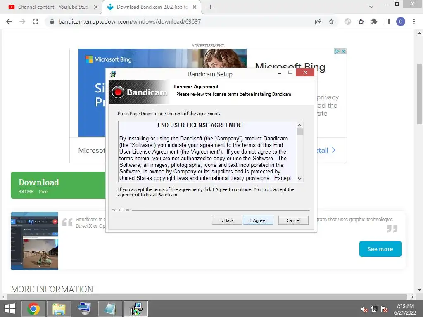Click the Bandicam red record logo
The image size is (423, 317).
click(x=118, y=92)
